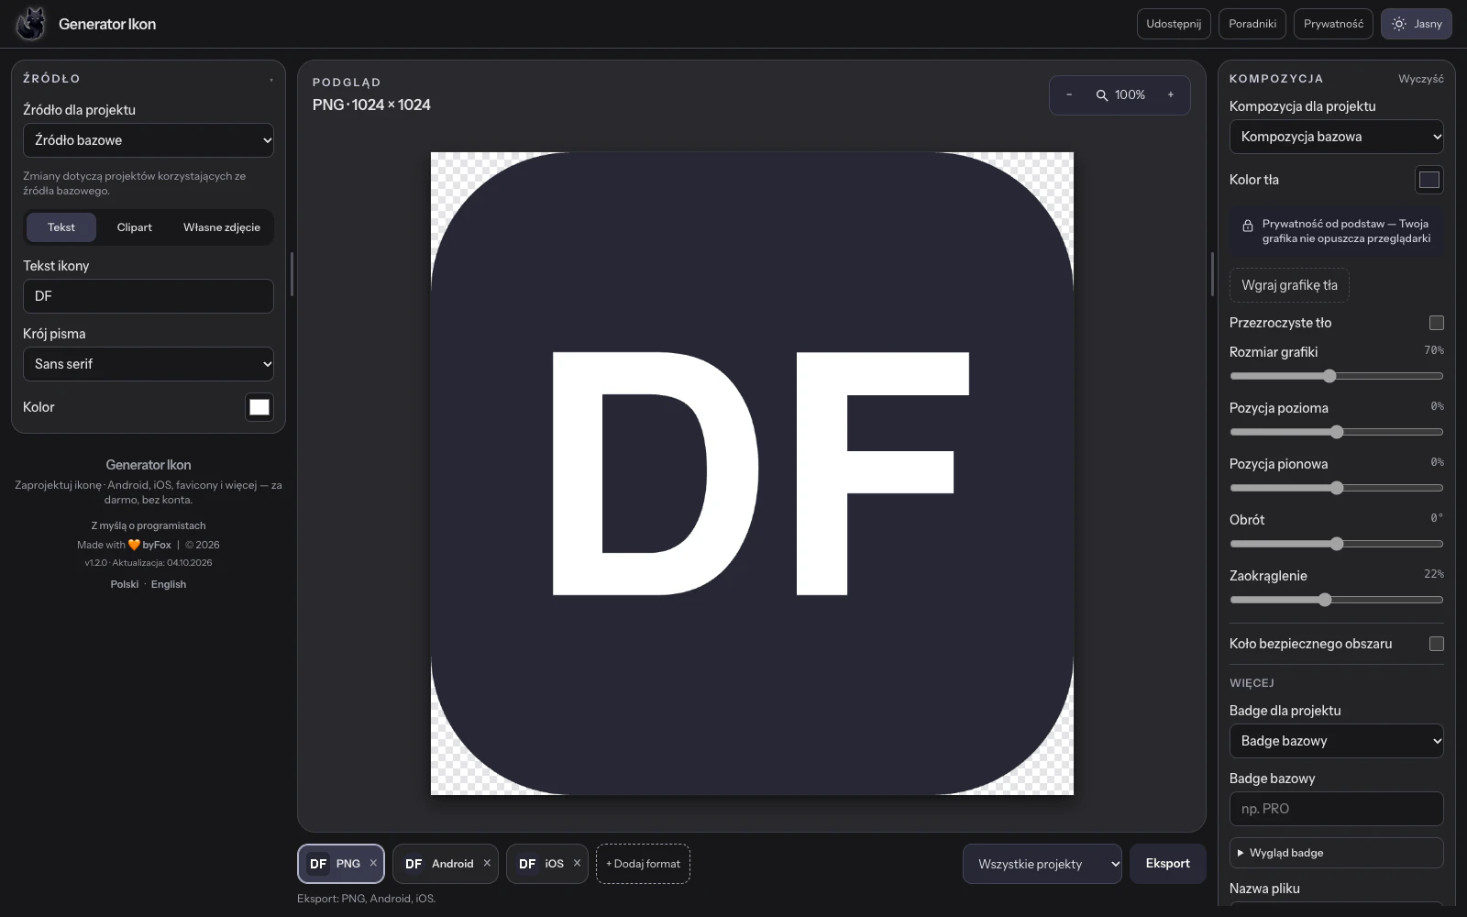Switch language to English
Viewport: 1467px width, 917px height.
tap(169, 584)
